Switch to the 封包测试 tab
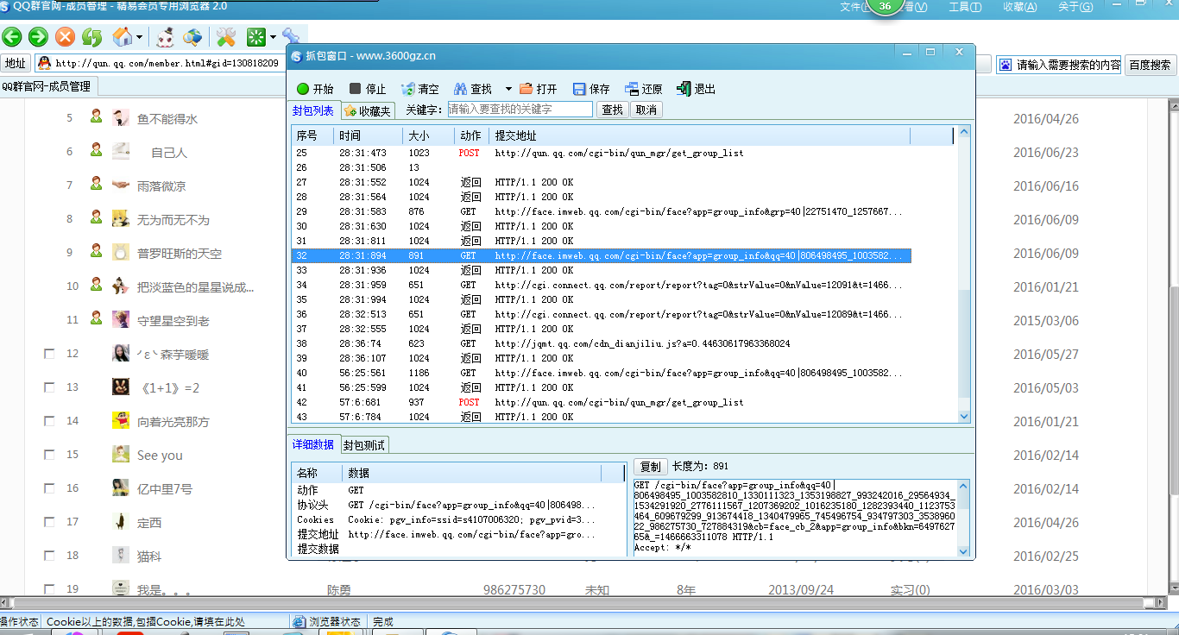 [x=363, y=445]
